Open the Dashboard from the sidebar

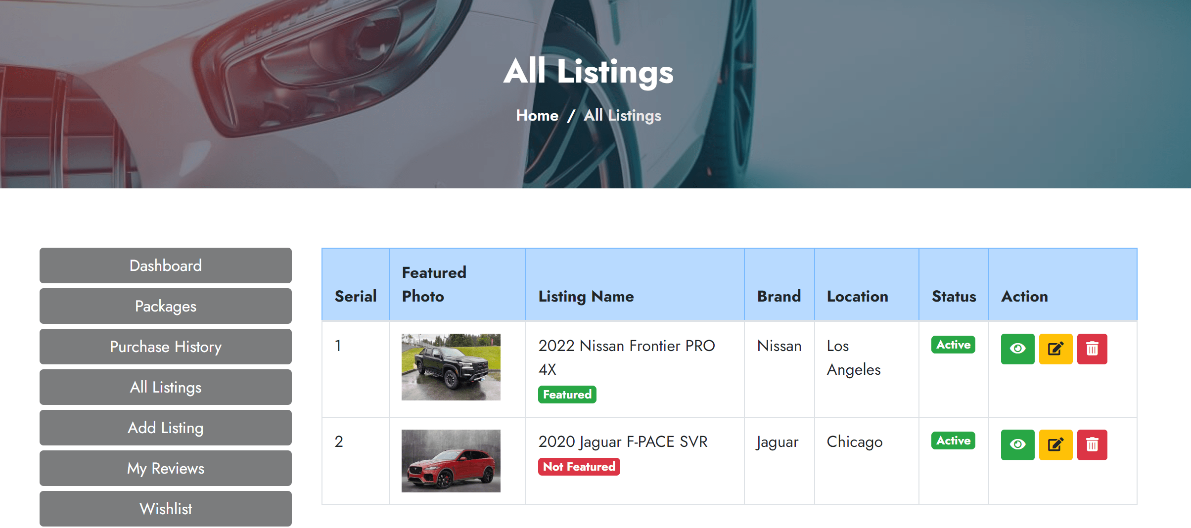165,265
